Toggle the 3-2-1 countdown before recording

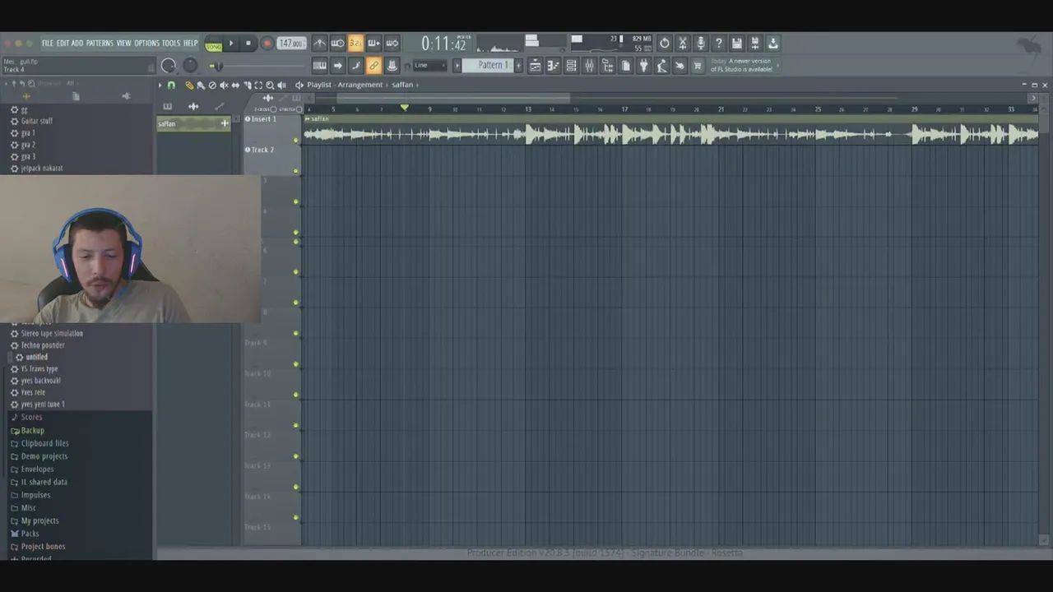pyautogui.click(x=355, y=44)
